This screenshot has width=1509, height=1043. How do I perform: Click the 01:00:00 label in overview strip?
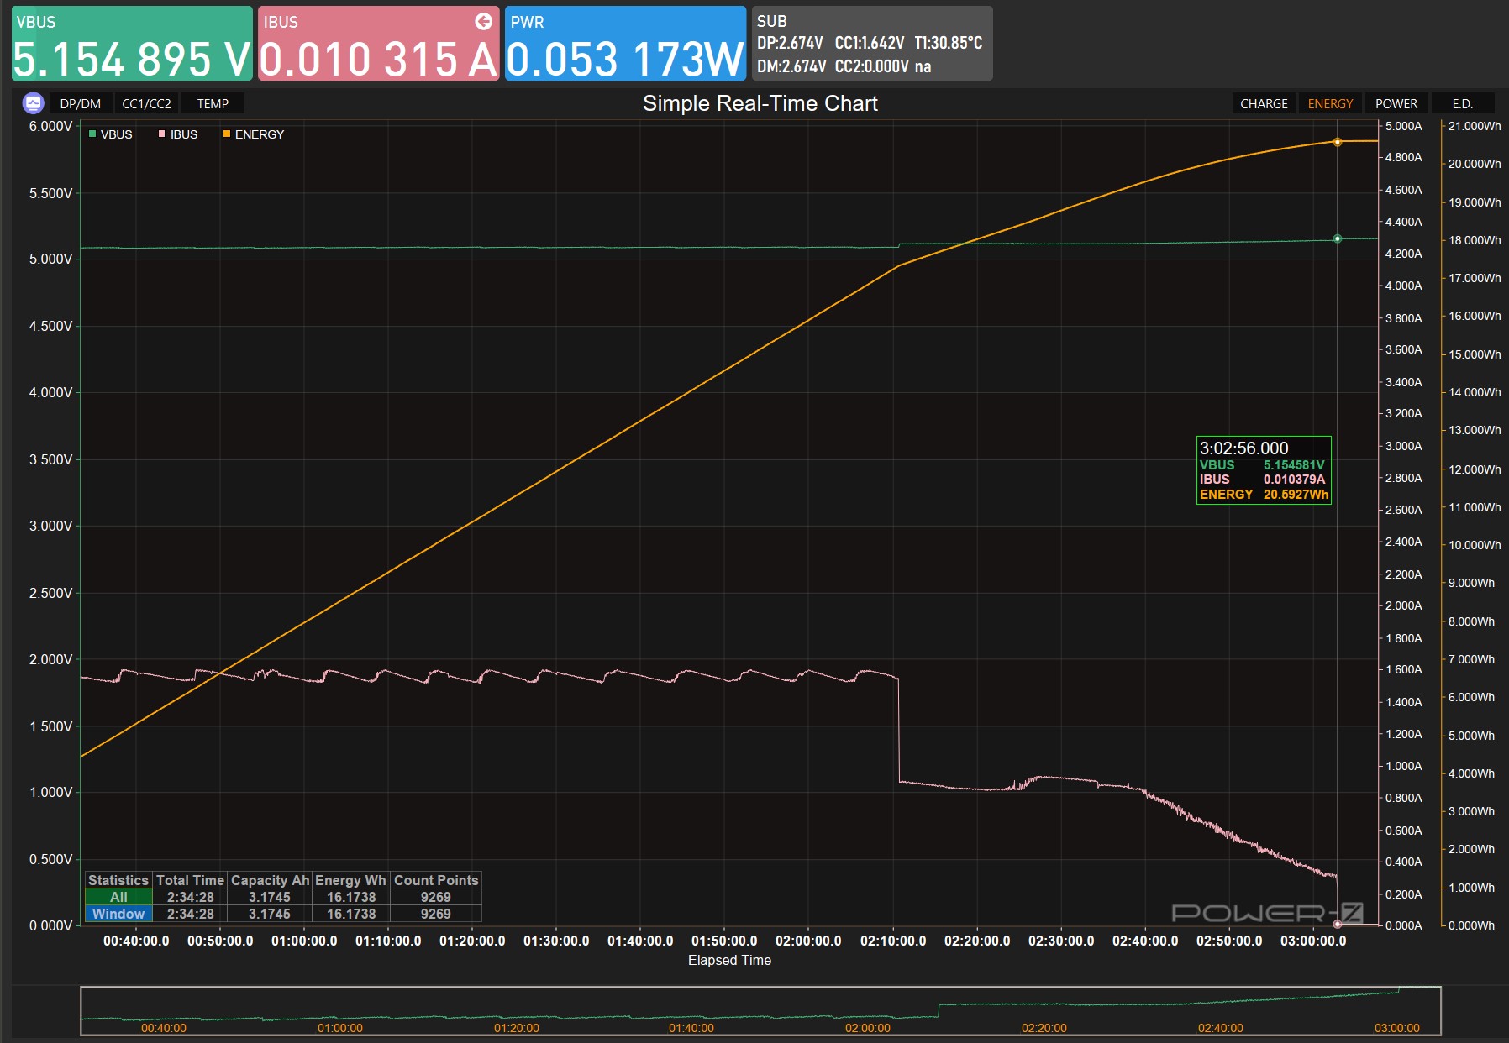click(x=340, y=1028)
